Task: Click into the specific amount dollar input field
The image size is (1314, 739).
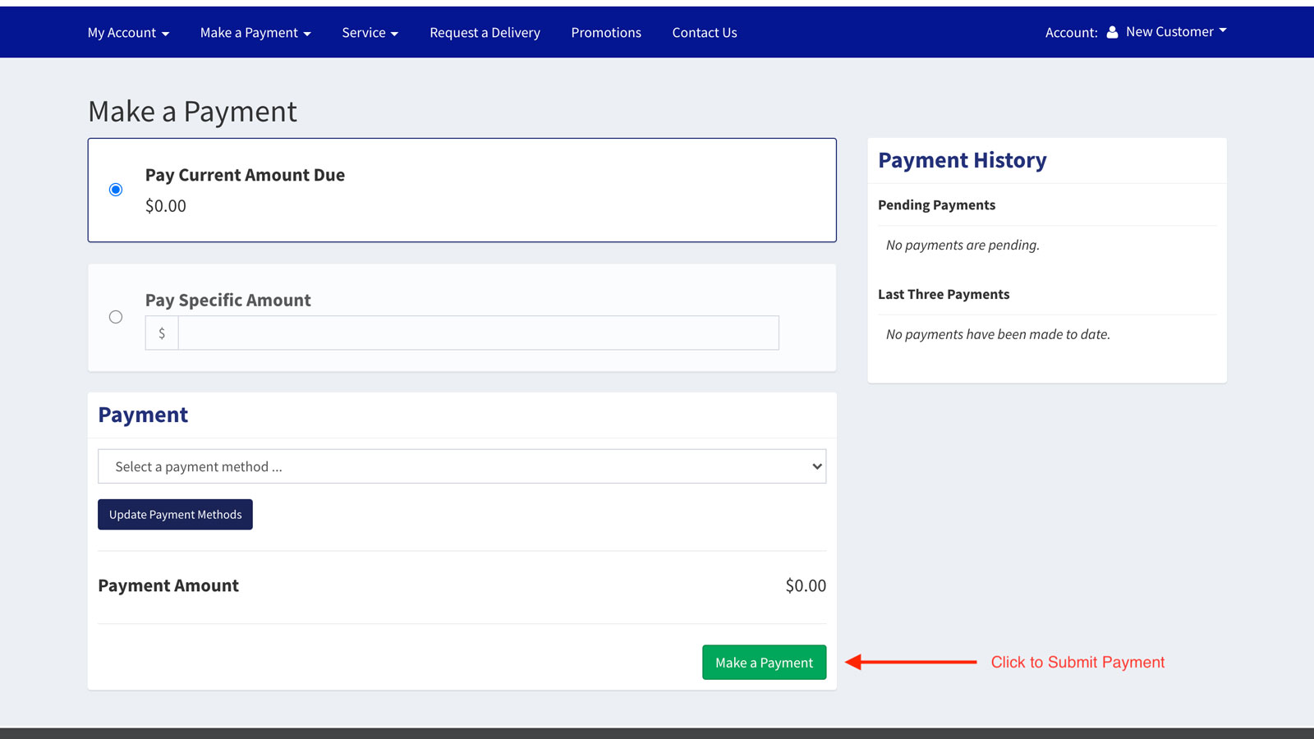Action: [x=478, y=333]
